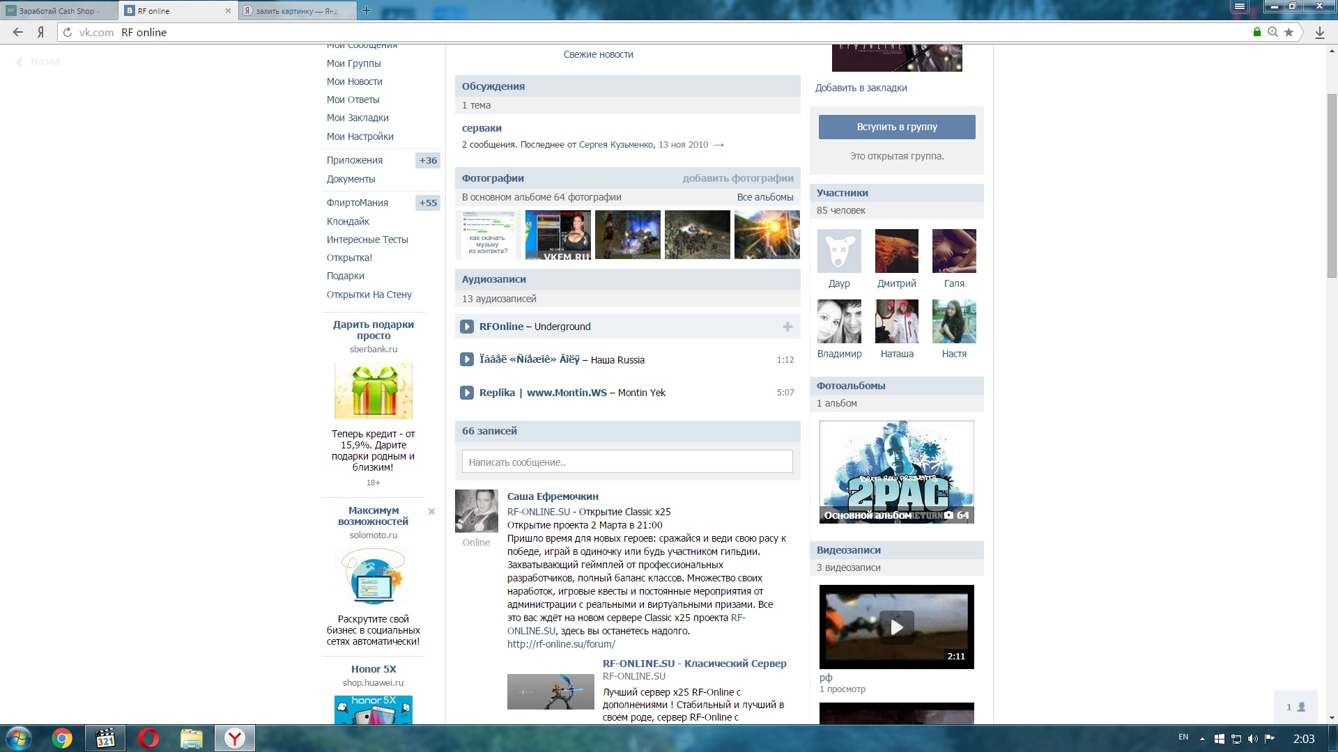
Task: Open Саша Ефремочкин's profile name
Action: 553,496
